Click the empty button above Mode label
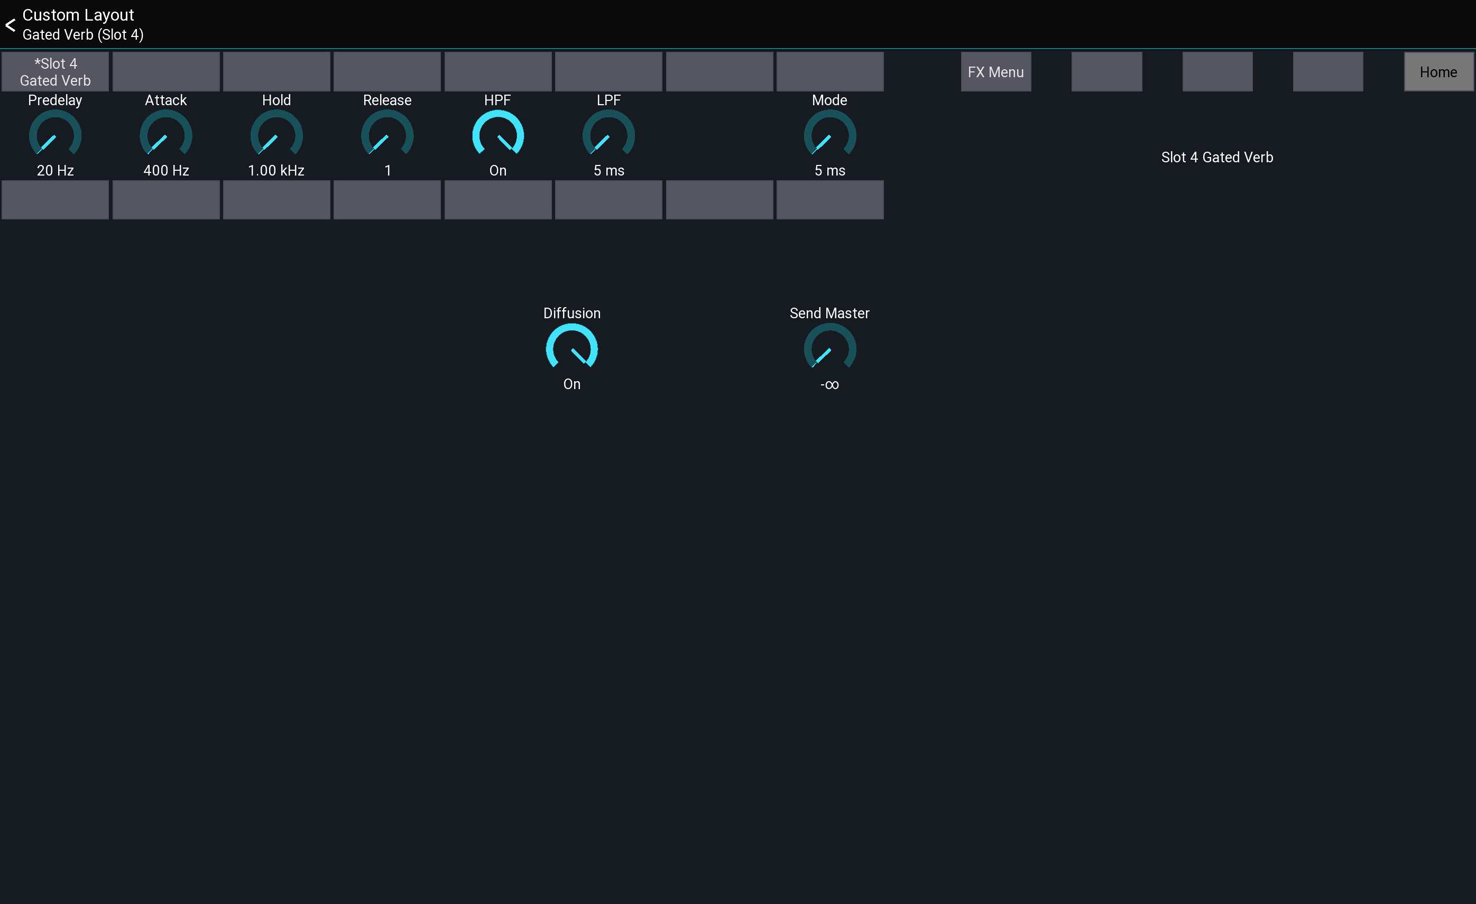The height and width of the screenshot is (904, 1476). (829, 72)
